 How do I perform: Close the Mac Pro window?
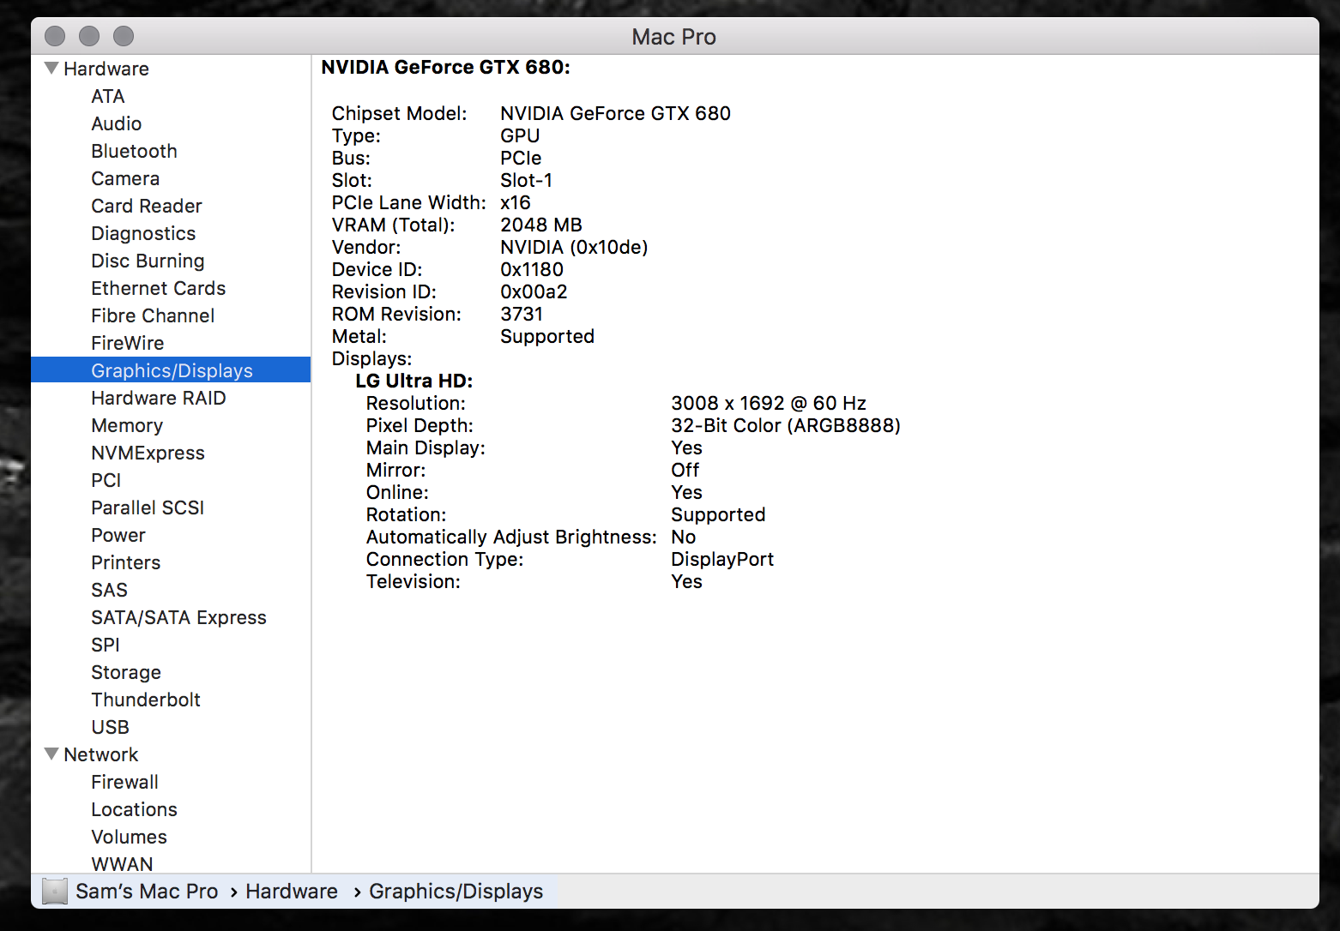pyautogui.click(x=55, y=36)
